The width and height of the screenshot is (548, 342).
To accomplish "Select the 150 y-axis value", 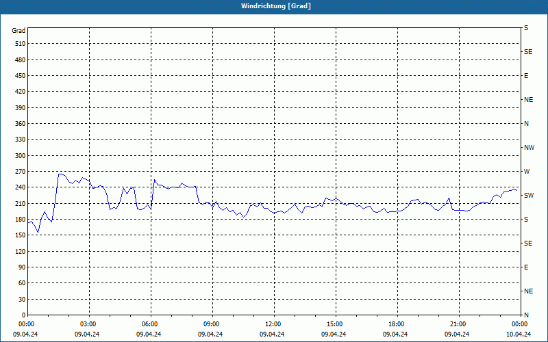I will (20, 235).
